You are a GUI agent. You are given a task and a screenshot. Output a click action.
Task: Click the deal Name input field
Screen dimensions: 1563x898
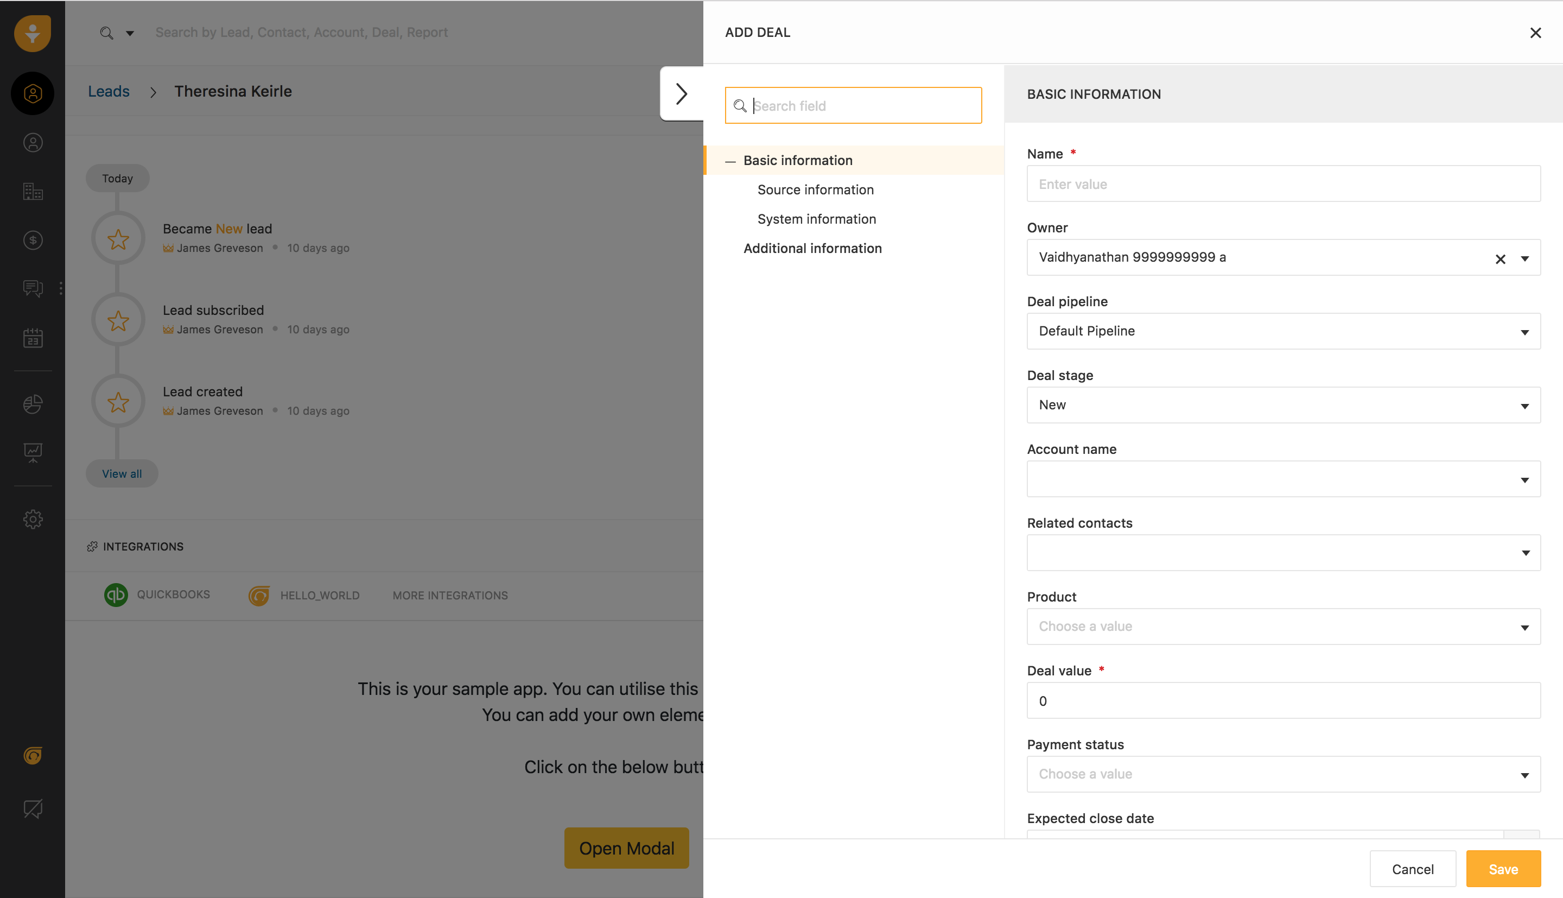[1283, 184]
